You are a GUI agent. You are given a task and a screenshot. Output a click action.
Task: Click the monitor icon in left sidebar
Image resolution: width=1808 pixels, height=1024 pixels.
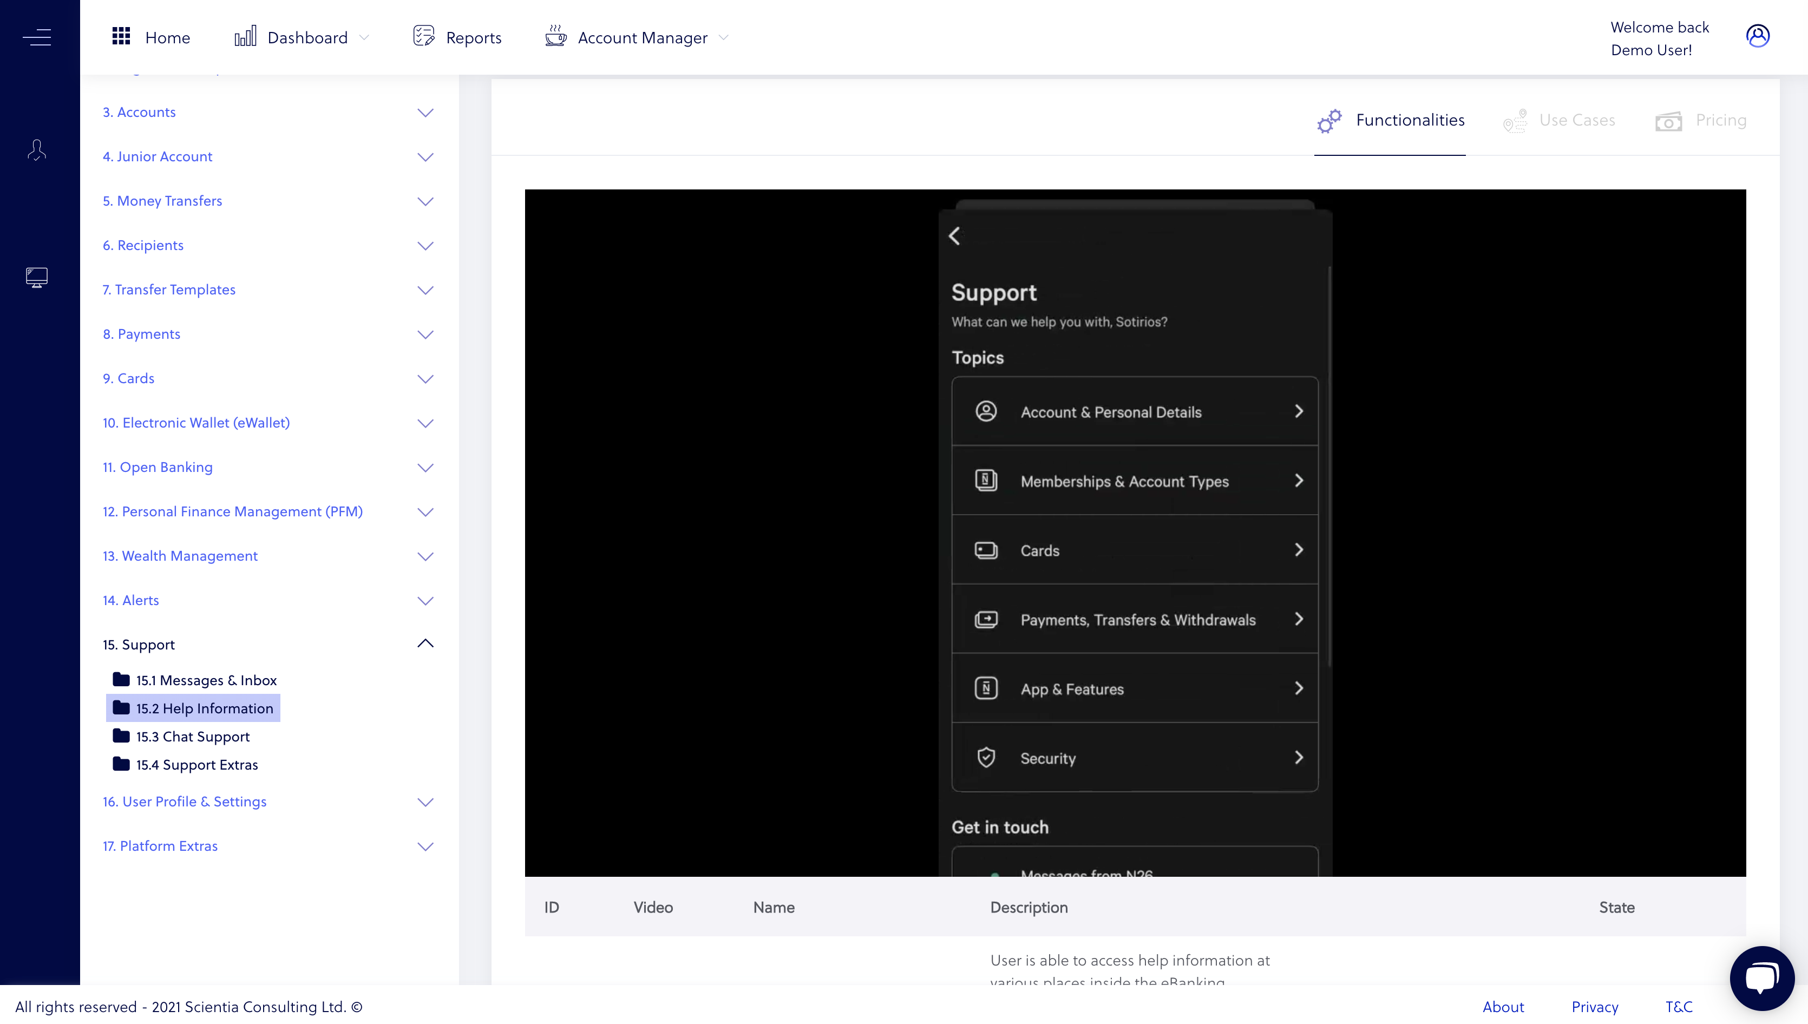pyautogui.click(x=37, y=277)
